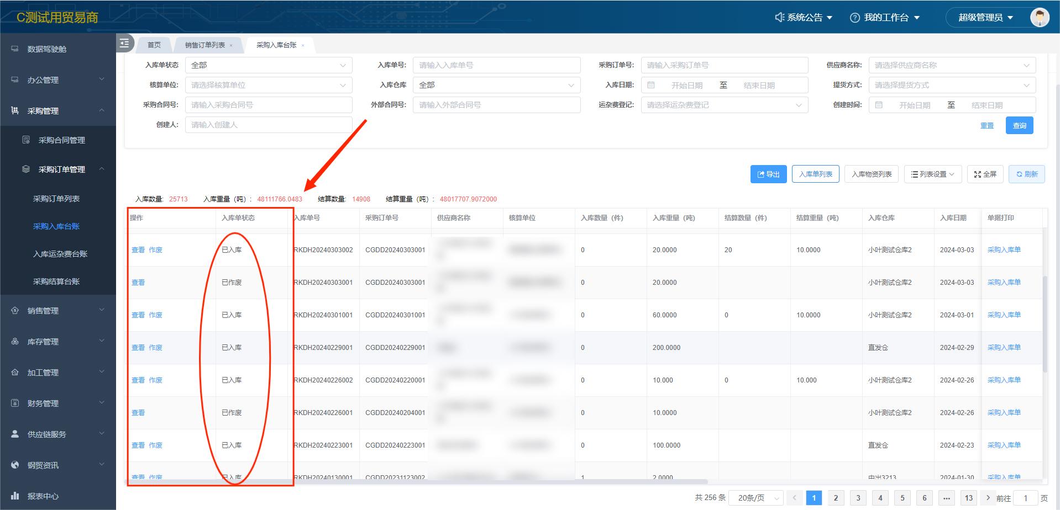The image size is (1060, 510).
Task: Collapse the sidebar with the hamburger icon
Action: [x=125, y=43]
